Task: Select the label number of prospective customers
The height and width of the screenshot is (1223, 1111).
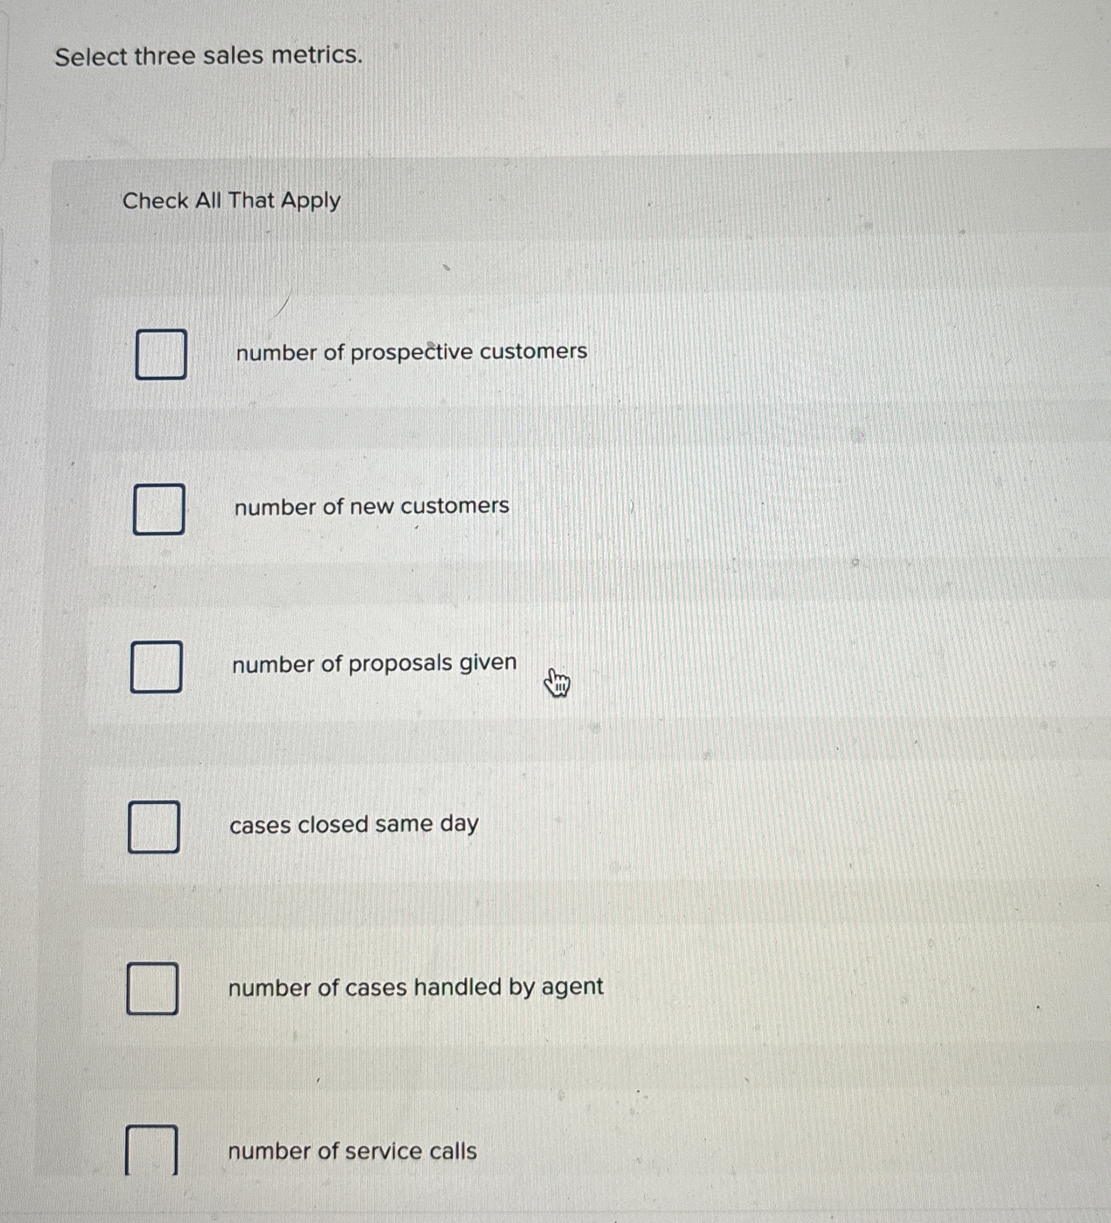Action: (410, 352)
